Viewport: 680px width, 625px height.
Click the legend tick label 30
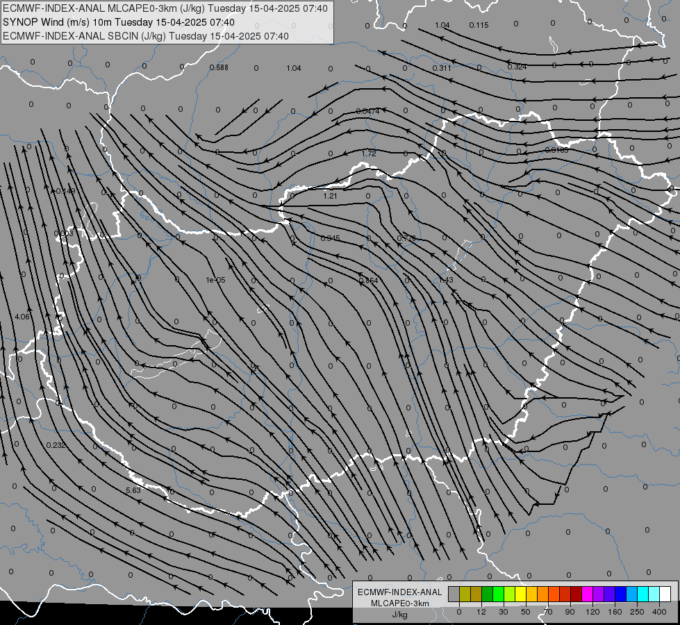[504, 612]
